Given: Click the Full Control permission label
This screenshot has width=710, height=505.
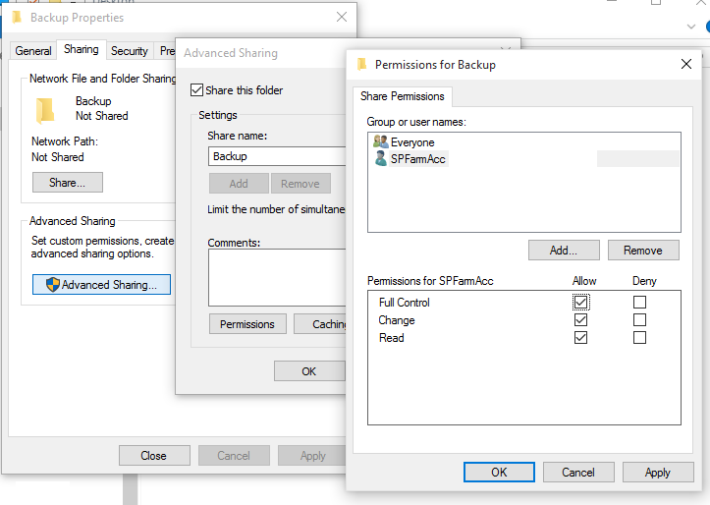Looking at the screenshot, I should (x=404, y=302).
